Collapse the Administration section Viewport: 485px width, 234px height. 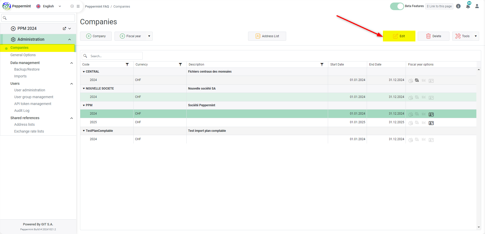click(x=70, y=39)
